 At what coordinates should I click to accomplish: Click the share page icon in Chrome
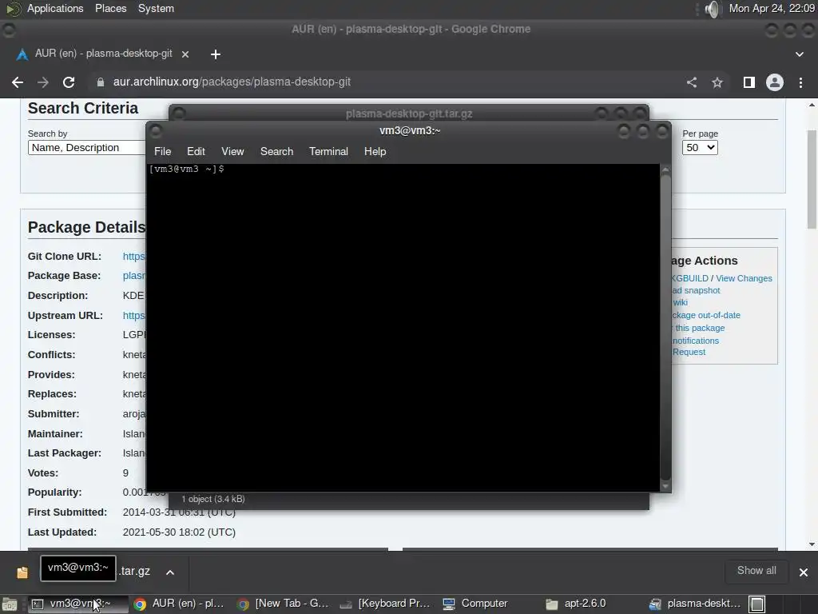[x=692, y=82]
